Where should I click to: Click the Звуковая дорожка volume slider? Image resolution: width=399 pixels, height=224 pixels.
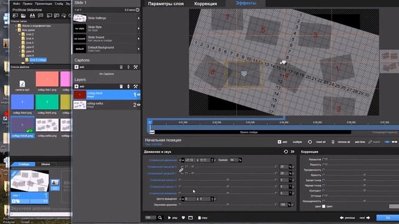pyautogui.click(x=228, y=205)
